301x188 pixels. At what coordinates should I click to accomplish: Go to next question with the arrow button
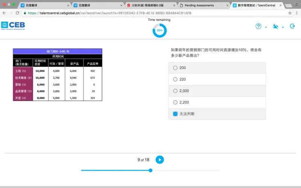tap(160, 159)
